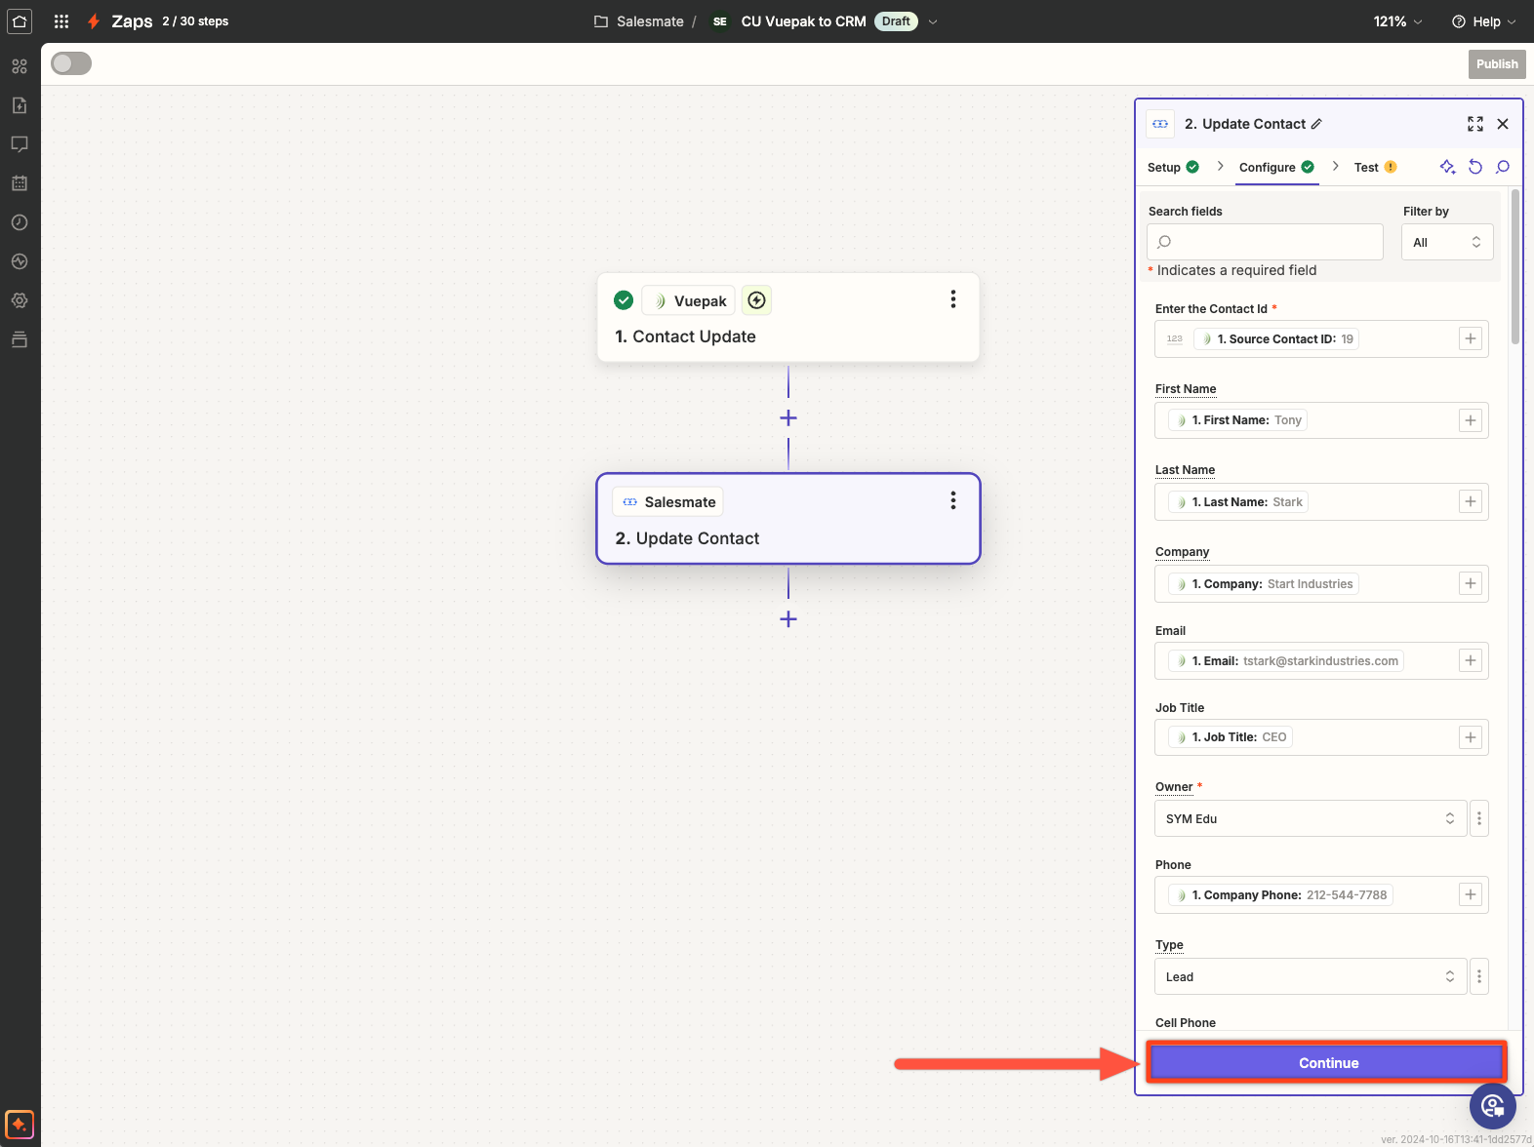Click the undo/refresh fields icon
Viewport: 1534px width, 1147px height.
(x=1474, y=167)
